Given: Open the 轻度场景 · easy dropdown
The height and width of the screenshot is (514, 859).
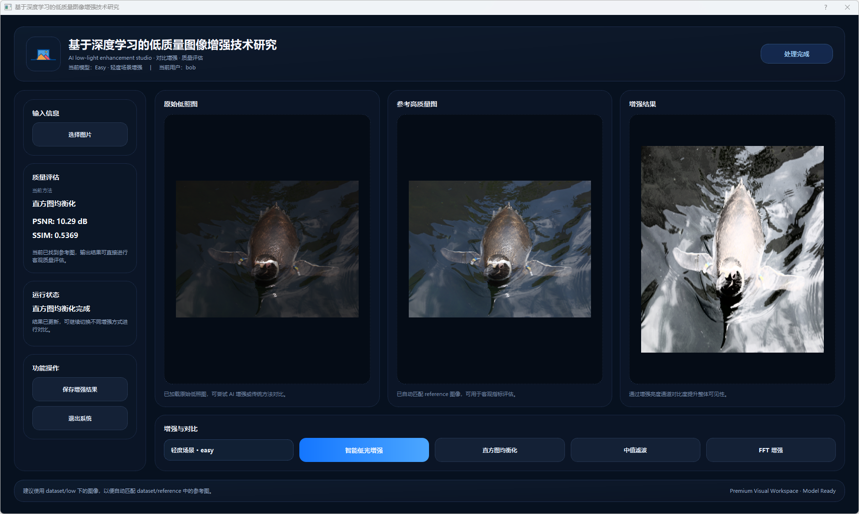Looking at the screenshot, I should pyautogui.click(x=228, y=450).
